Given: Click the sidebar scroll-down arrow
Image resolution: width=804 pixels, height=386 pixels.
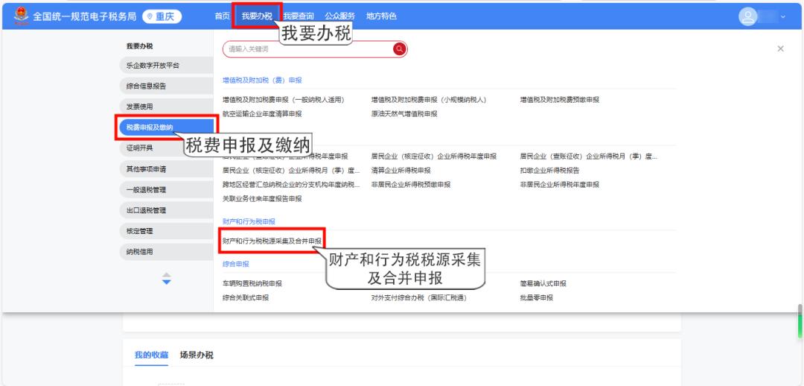Looking at the screenshot, I should pos(167,282).
